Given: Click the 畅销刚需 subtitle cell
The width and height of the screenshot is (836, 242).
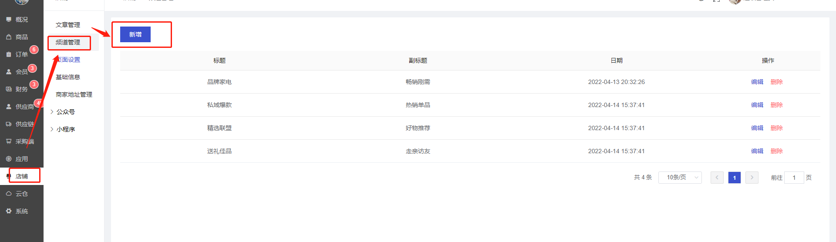Looking at the screenshot, I should pos(418,82).
